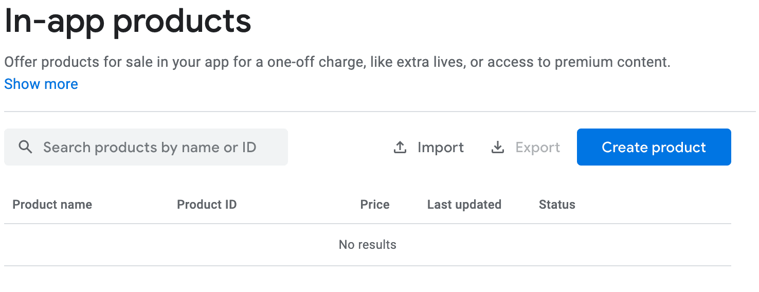Image resolution: width=759 pixels, height=292 pixels.
Task: Click the No results message
Action: (367, 245)
